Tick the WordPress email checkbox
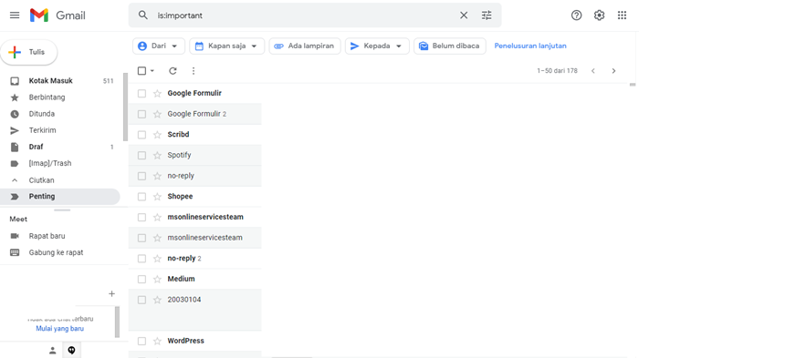 click(141, 341)
